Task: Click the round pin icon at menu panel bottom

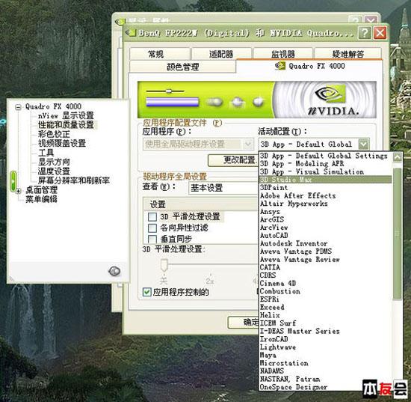Action: 114,271
